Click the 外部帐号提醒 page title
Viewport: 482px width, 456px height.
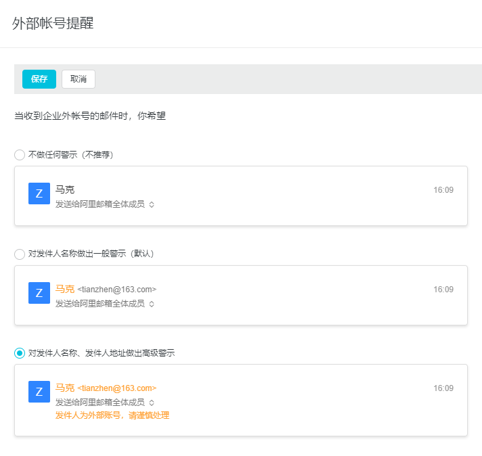(x=53, y=24)
